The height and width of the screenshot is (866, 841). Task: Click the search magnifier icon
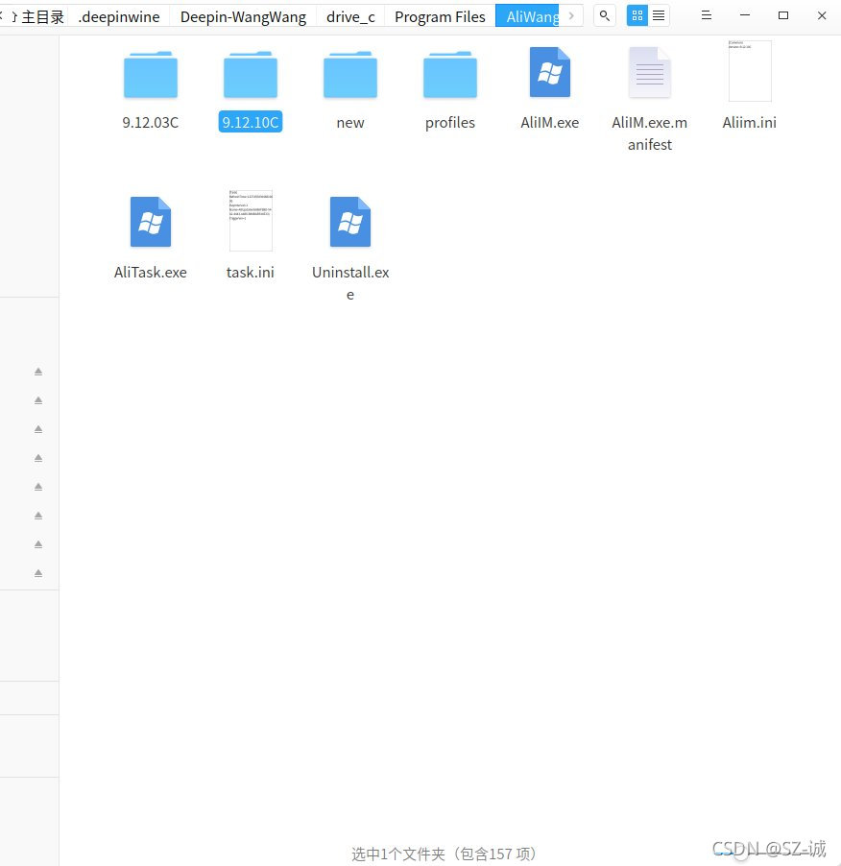[x=605, y=15]
